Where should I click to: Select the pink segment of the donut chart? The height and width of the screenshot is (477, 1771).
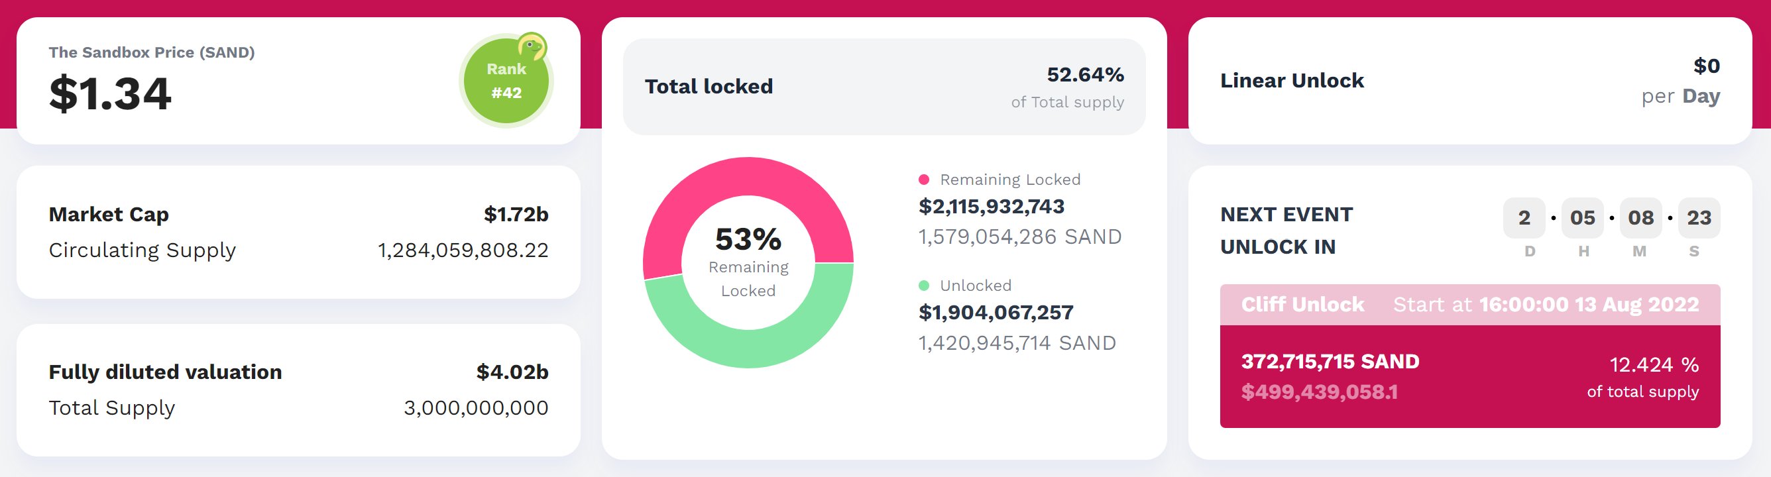(x=748, y=178)
